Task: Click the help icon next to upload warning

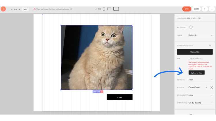Action: pos(71,9)
